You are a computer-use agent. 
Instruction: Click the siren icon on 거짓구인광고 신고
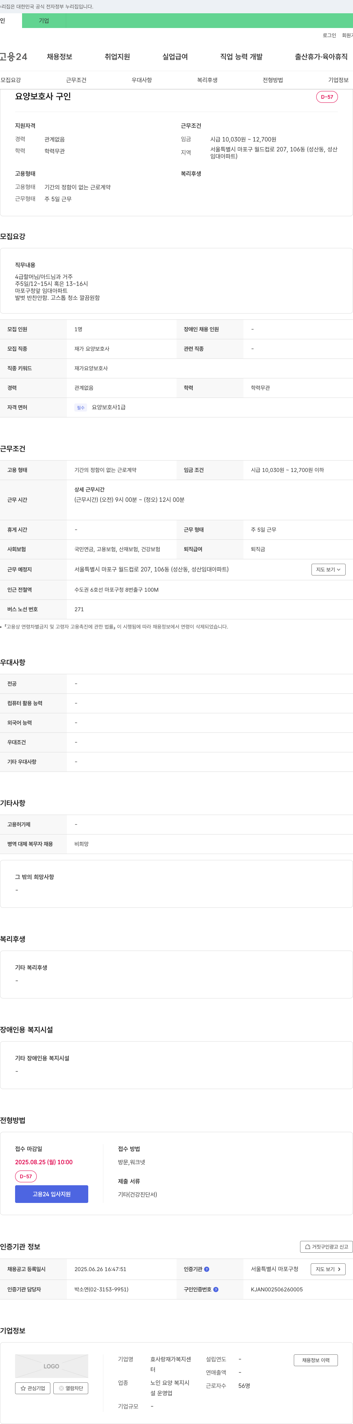308,1246
